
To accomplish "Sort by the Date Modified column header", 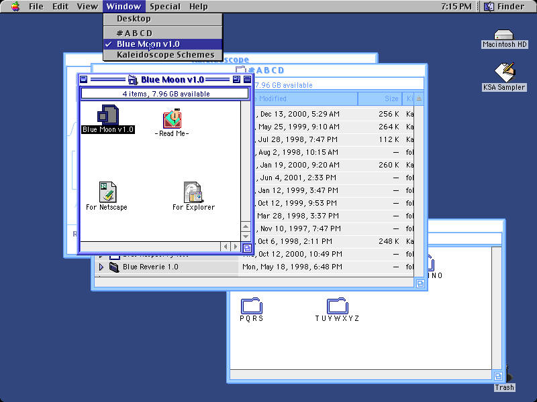I will coord(305,98).
